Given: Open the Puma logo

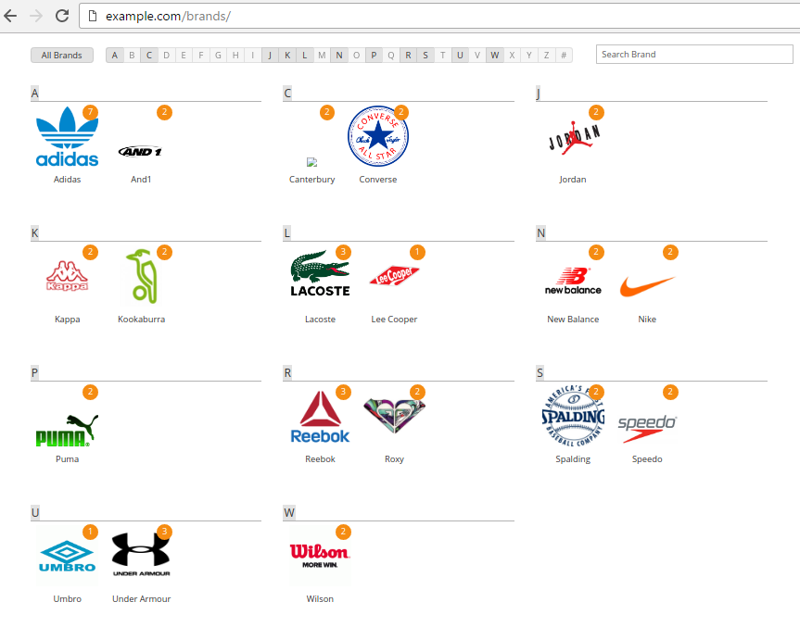Looking at the screenshot, I should point(67,431).
